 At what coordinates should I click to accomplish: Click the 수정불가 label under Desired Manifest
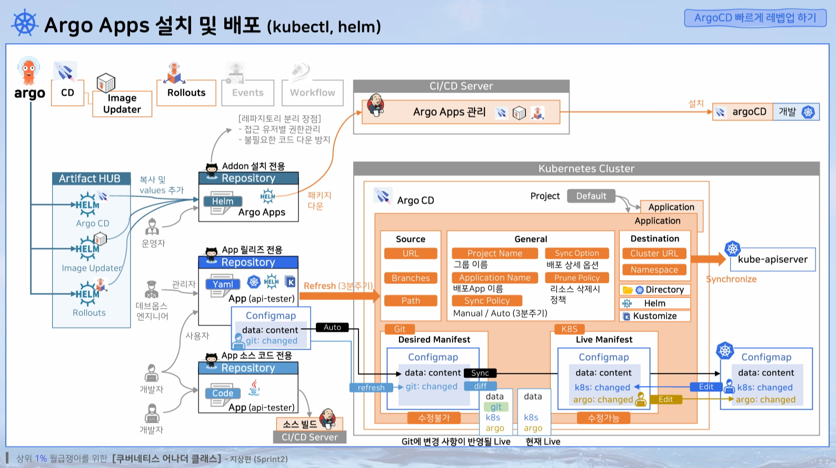coord(434,418)
